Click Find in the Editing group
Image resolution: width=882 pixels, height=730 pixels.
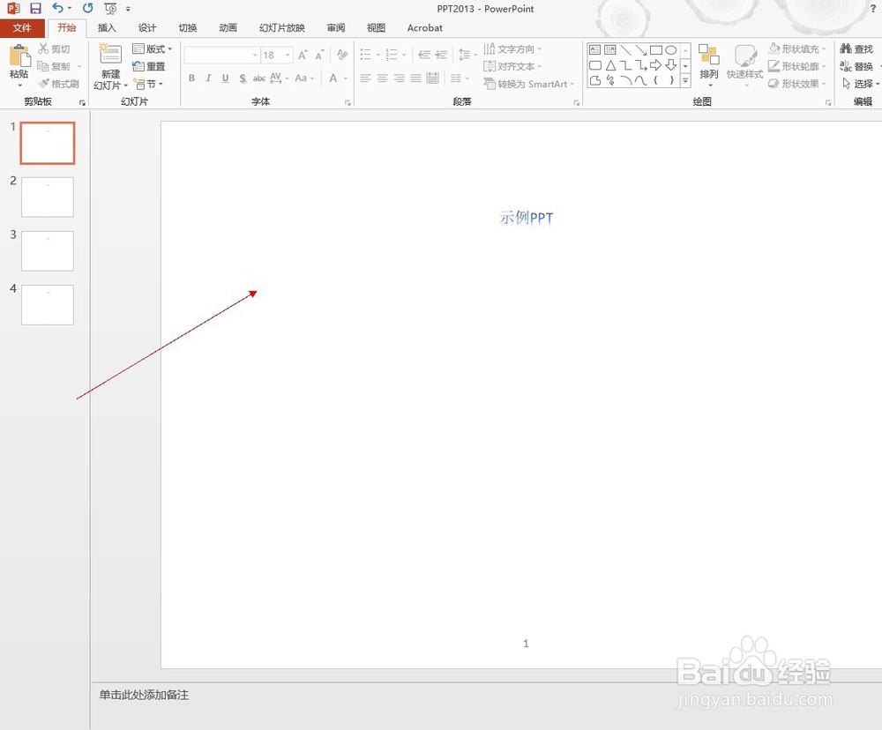click(856, 48)
